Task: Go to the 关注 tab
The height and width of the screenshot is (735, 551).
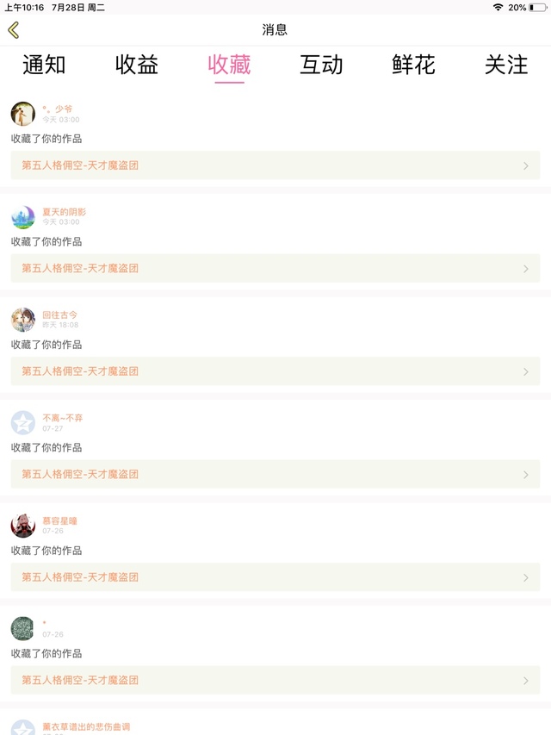Action: 506,65
